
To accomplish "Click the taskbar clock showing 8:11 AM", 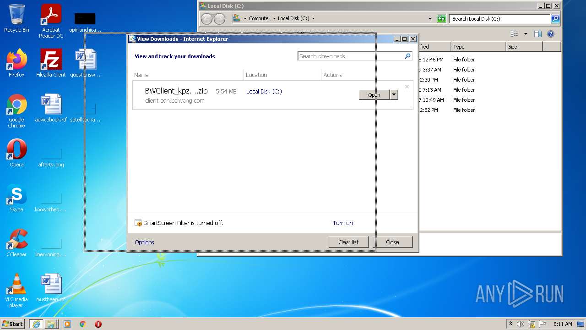I will click(x=563, y=324).
